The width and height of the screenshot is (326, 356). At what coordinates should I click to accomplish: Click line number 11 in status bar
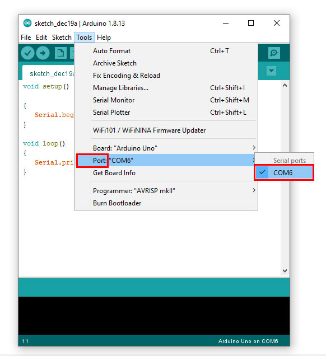coord(25,341)
